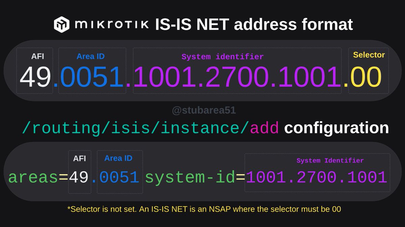Click the white 'configuration' word
This screenshot has height=227, width=405.
[336, 128]
